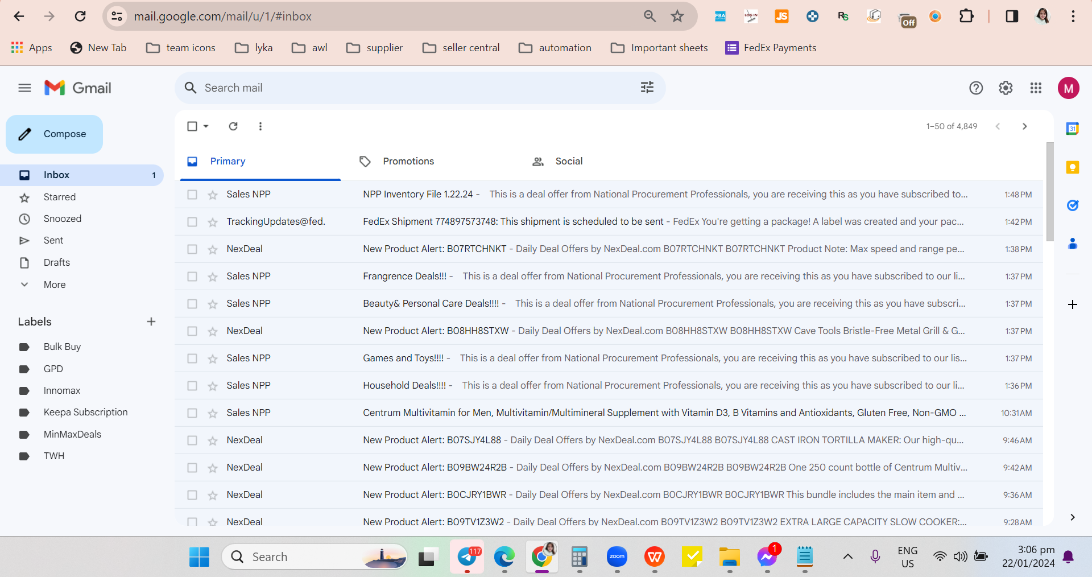Switch to the Primary tab

(x=260, y=162)
